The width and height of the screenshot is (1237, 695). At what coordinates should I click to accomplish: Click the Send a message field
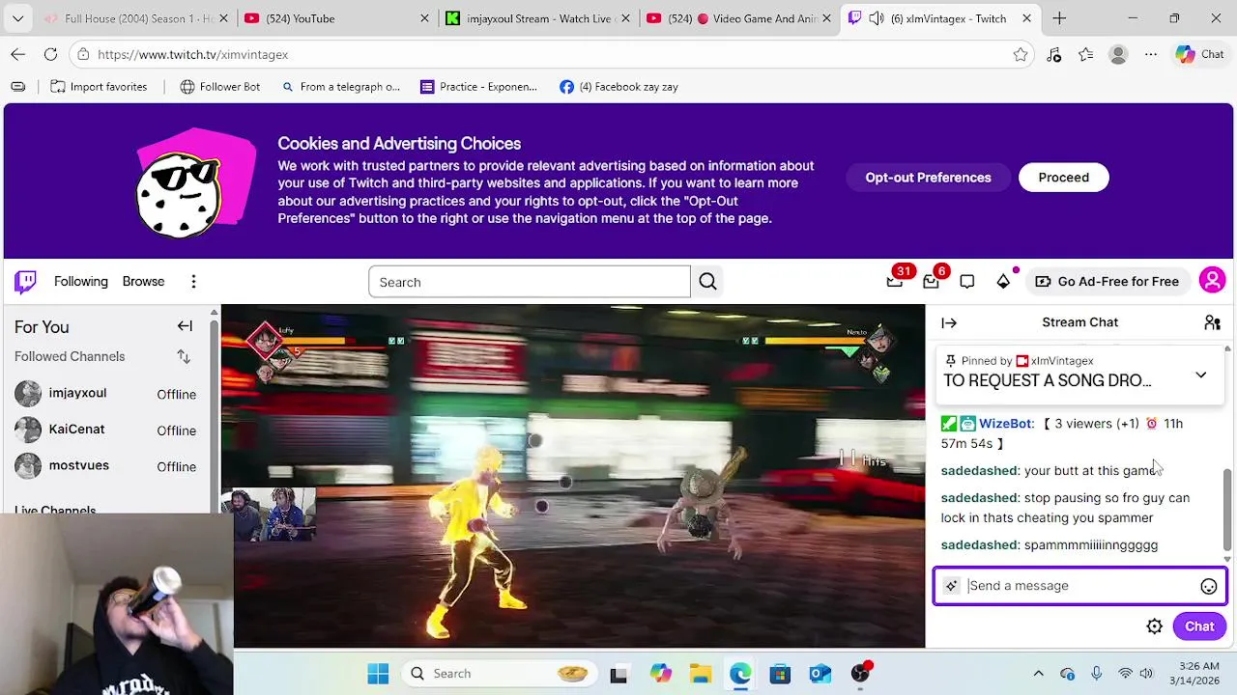[x=1080, y=586]
